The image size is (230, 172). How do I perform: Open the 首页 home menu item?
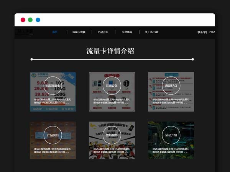tap(55, 32)
